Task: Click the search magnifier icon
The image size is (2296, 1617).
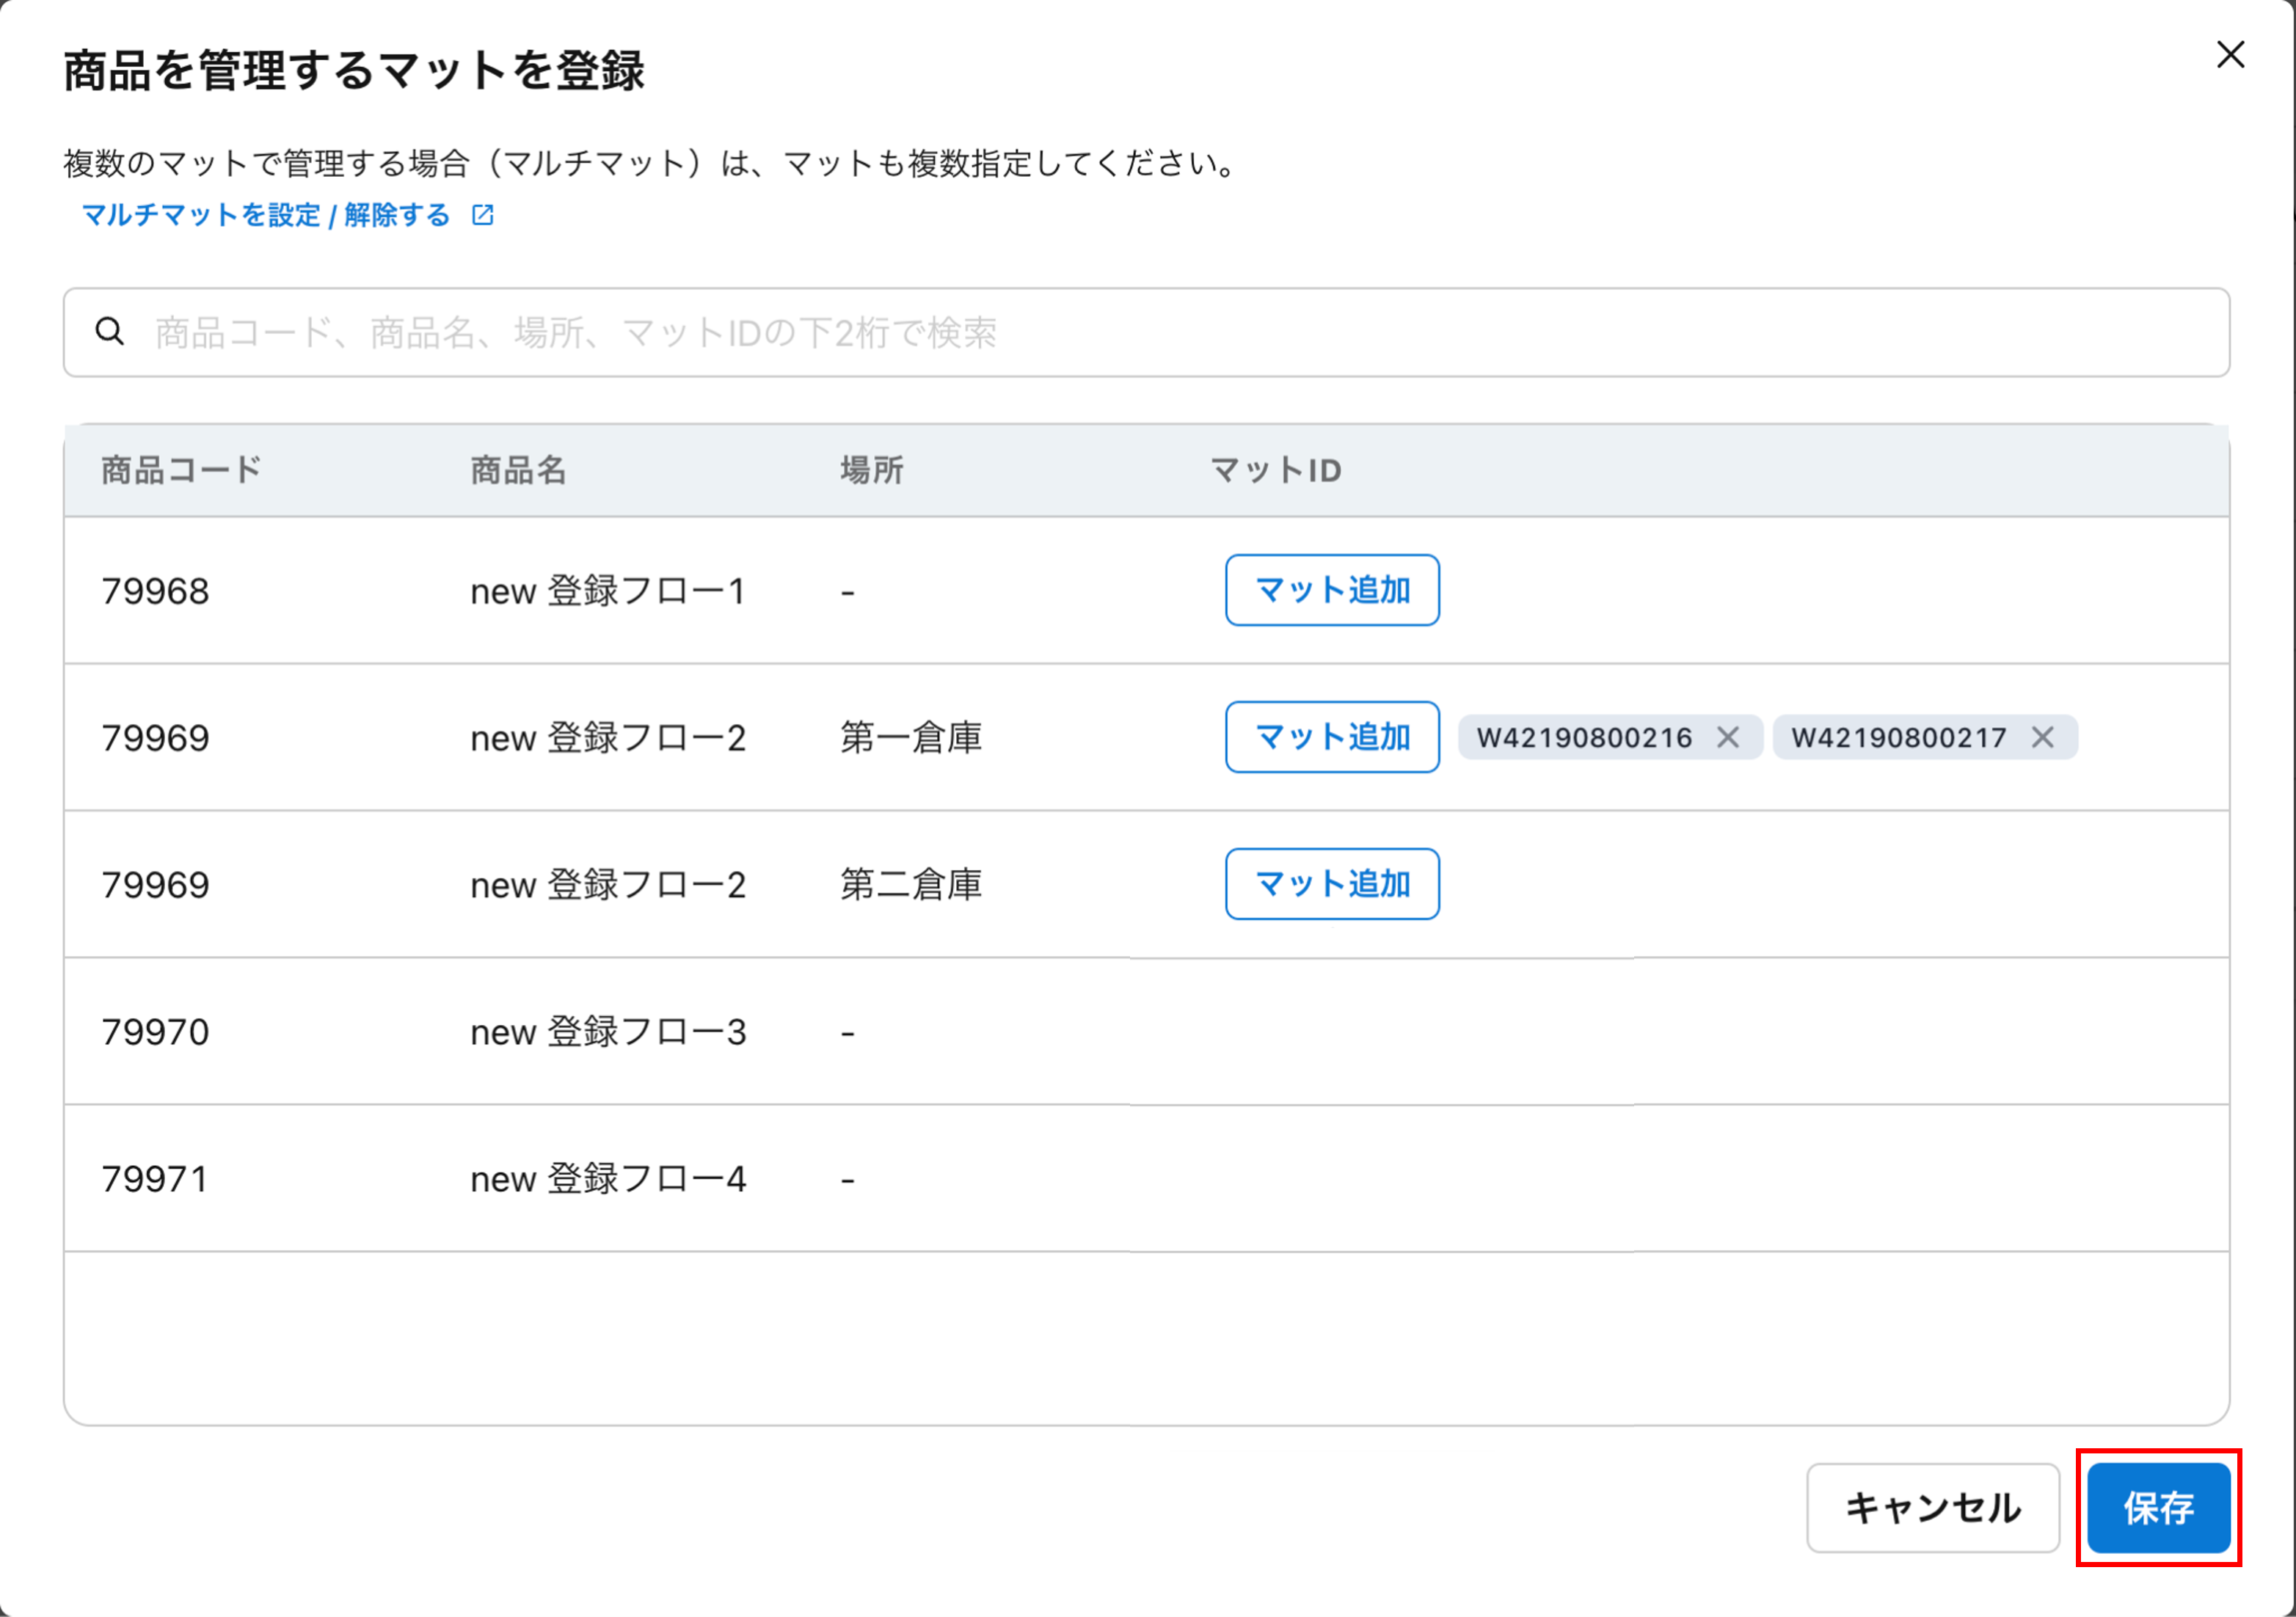Action: tap(110, 332)
